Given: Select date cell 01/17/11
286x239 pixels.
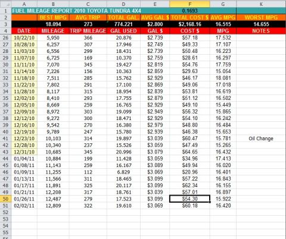Looking at the screenshot, I should (x=24, y=185).
